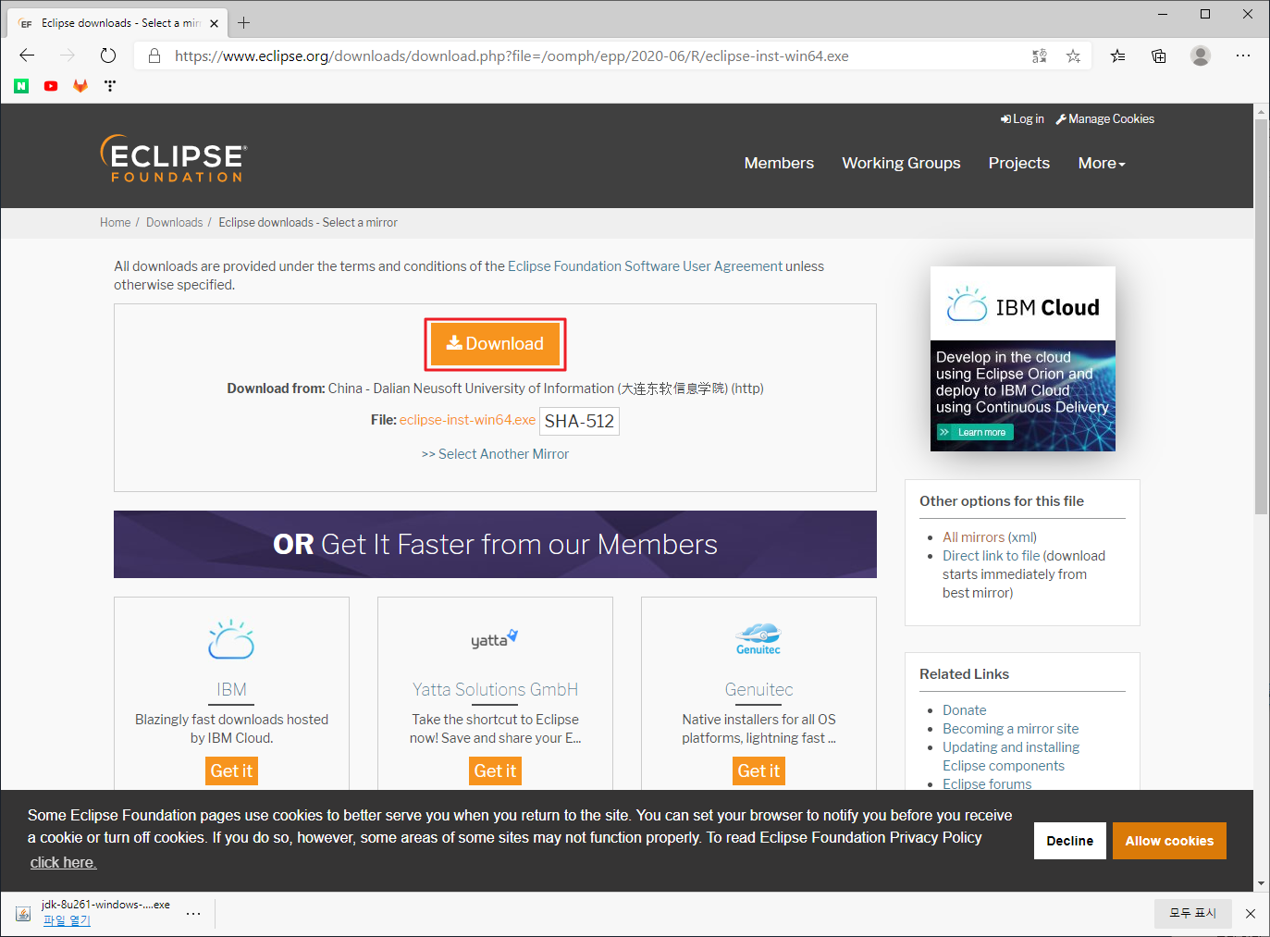This screenshot has width=1270, height=937.
Task: Click the IBM cloud logo in members card
Action: (x=231, y=639)
